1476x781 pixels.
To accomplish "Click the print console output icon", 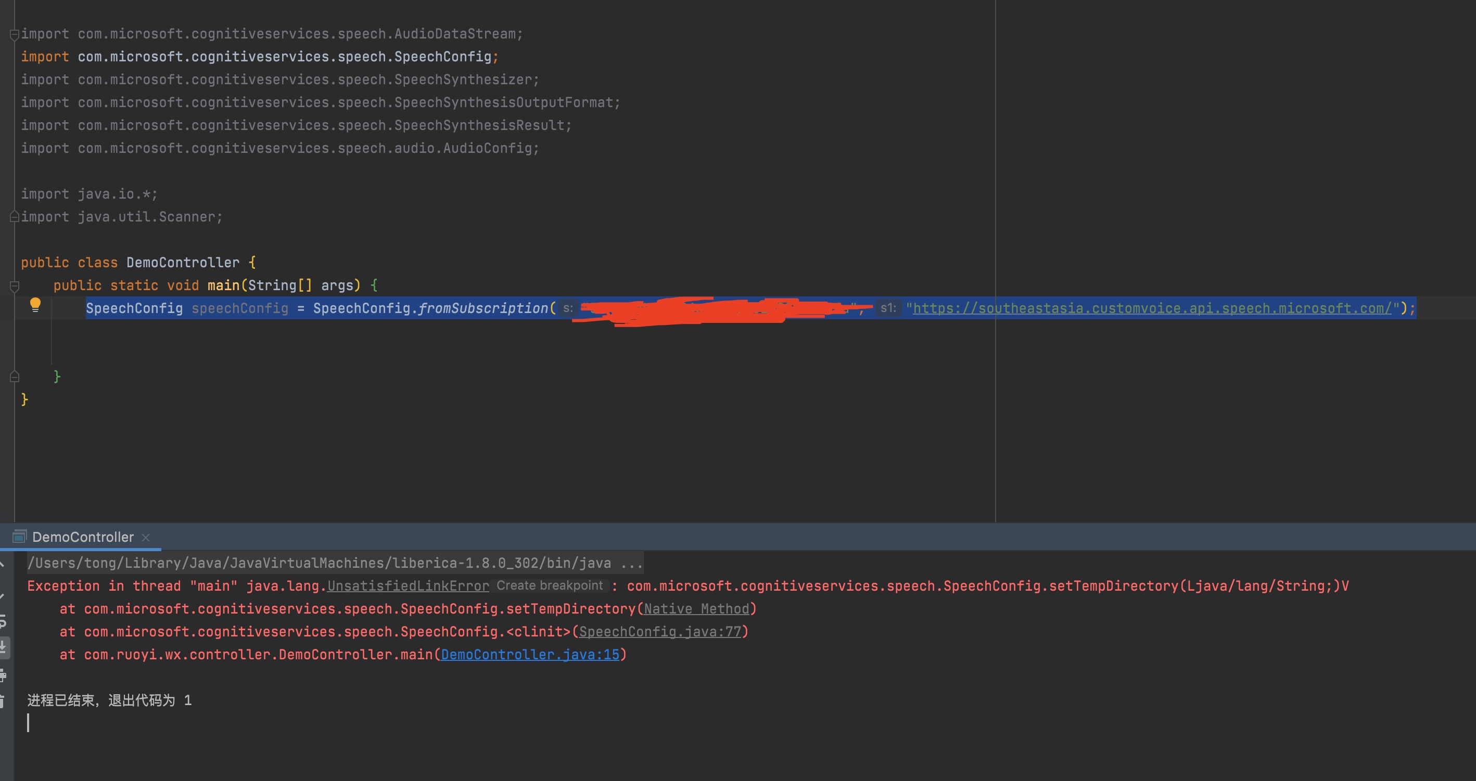I will click(4, 675).
